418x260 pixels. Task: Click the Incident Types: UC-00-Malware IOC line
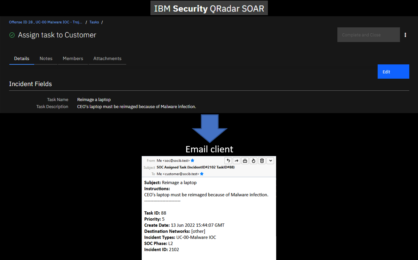(180, 237)
